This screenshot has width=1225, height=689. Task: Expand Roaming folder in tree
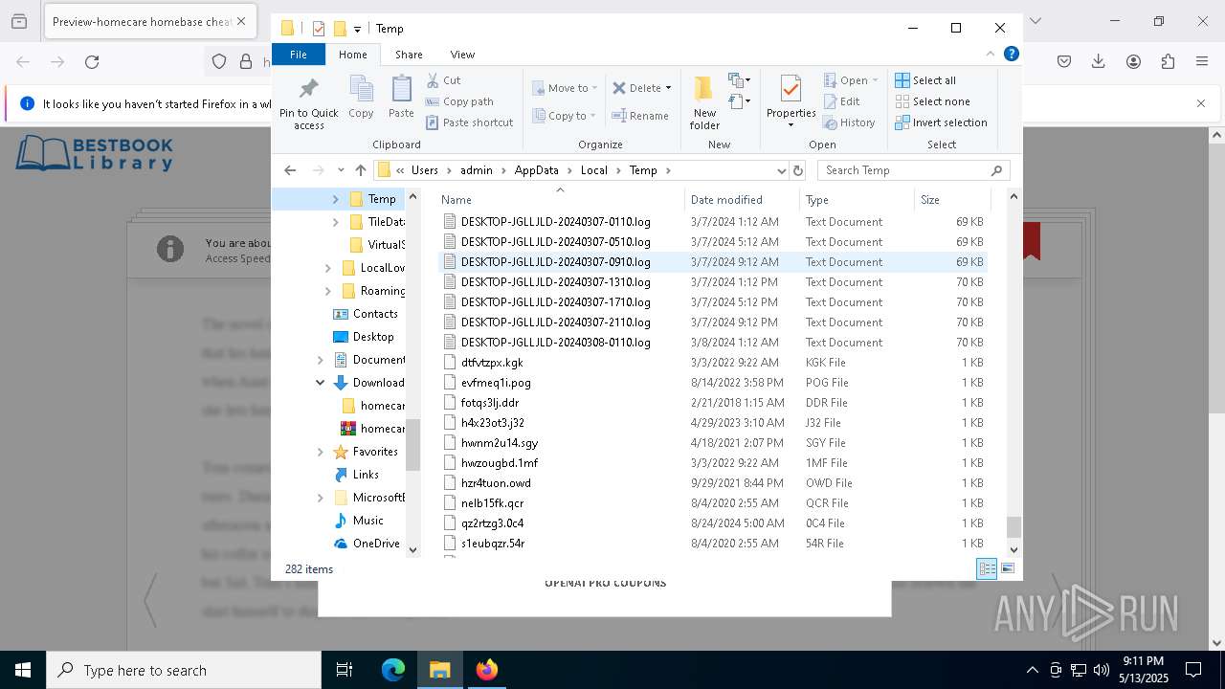point(328,291)
